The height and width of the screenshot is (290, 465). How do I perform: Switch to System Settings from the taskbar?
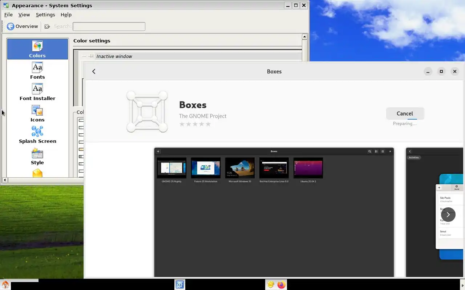click(x=180, y=285)
